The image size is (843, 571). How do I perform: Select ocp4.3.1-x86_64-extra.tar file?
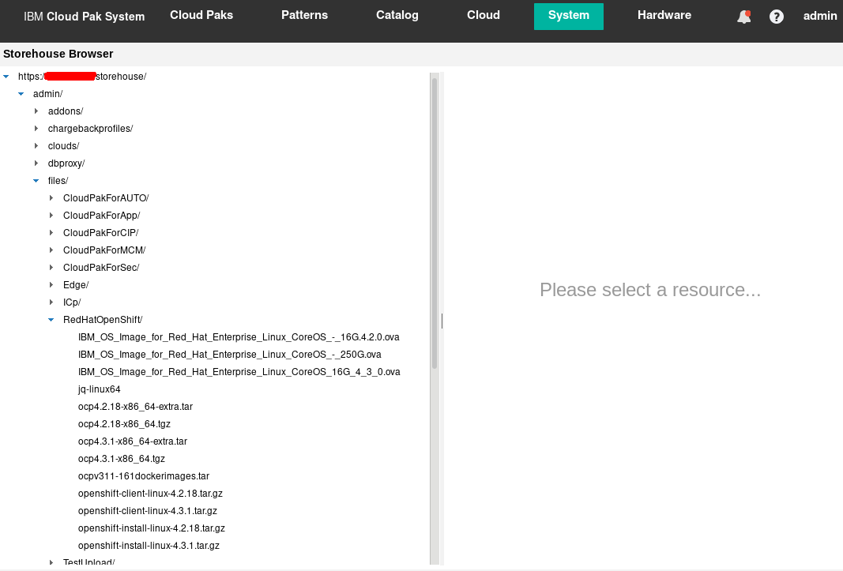(x=133, y=441)
